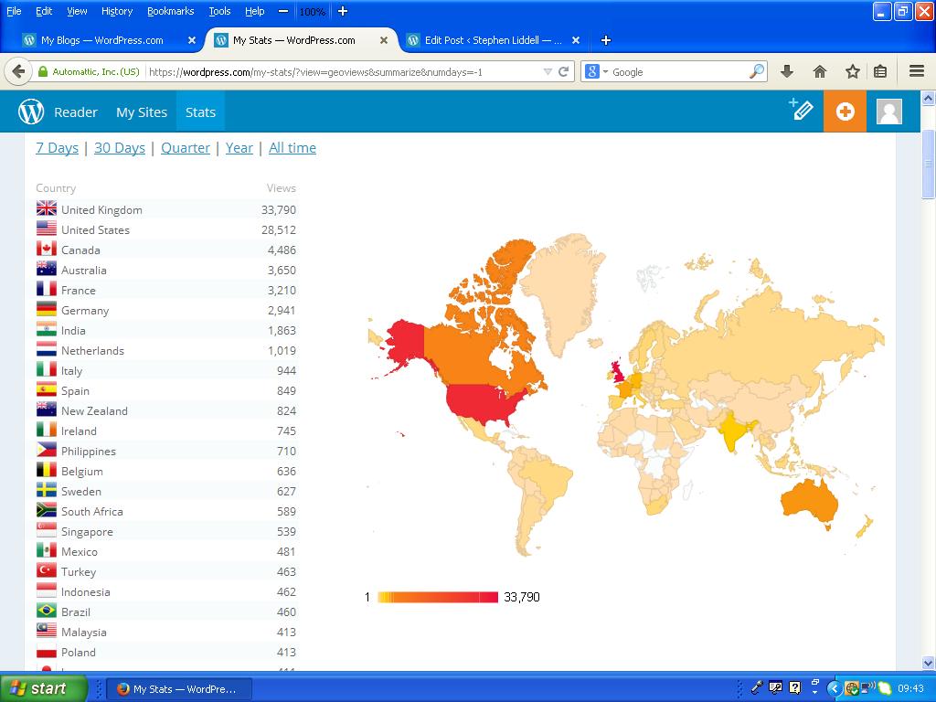This screenshot has height=702, width=936.
Task: Click the map color scale legend
Action: 438,597
